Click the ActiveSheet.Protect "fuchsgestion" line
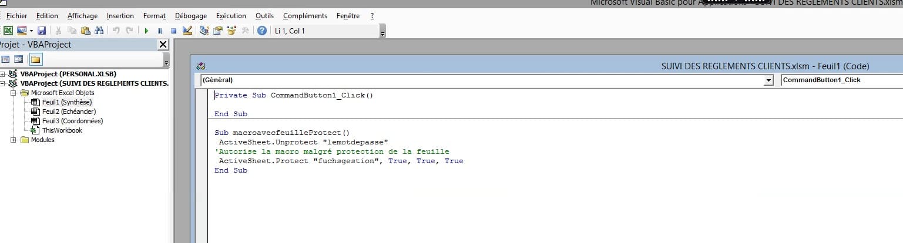Viewport: 903px width, 243px height. click(341, 161)
